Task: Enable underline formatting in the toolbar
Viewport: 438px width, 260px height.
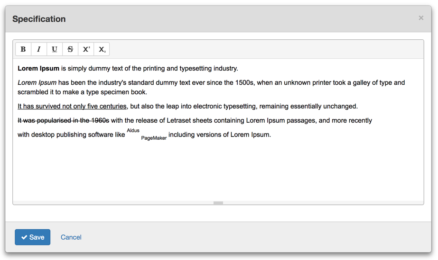Action: pos(55,49)
